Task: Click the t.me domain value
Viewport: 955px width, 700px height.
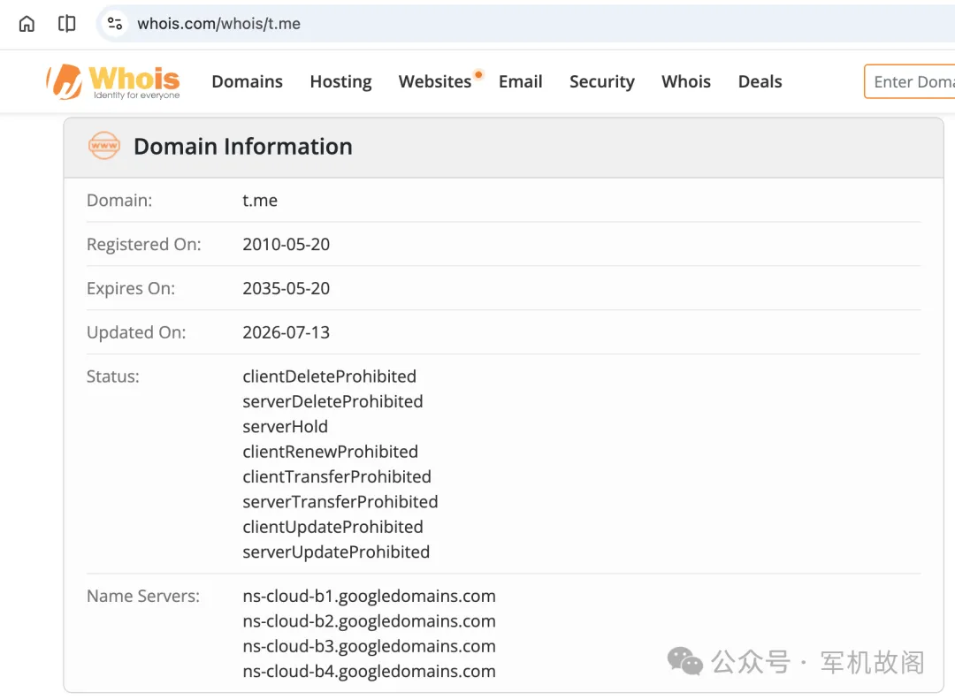Action: pyautogui.click(x=260, y=201)
